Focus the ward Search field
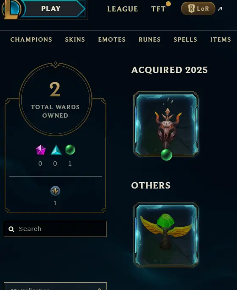Viewport: 237px width, 290px height. (55, 229)
